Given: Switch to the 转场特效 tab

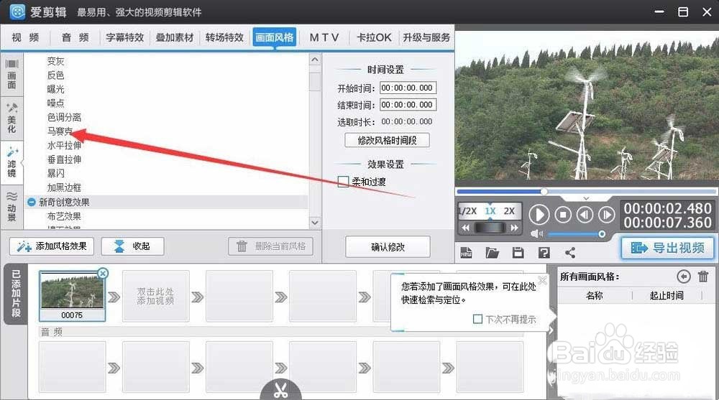Looking at the screenshot, I should [x=224, y=37].
